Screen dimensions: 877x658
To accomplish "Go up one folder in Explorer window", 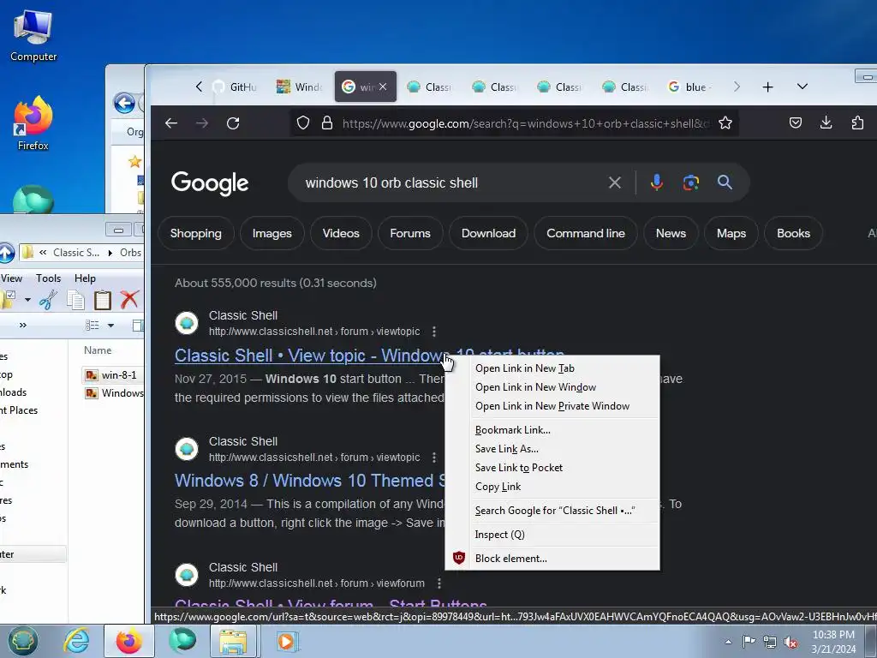I will 6,253.
